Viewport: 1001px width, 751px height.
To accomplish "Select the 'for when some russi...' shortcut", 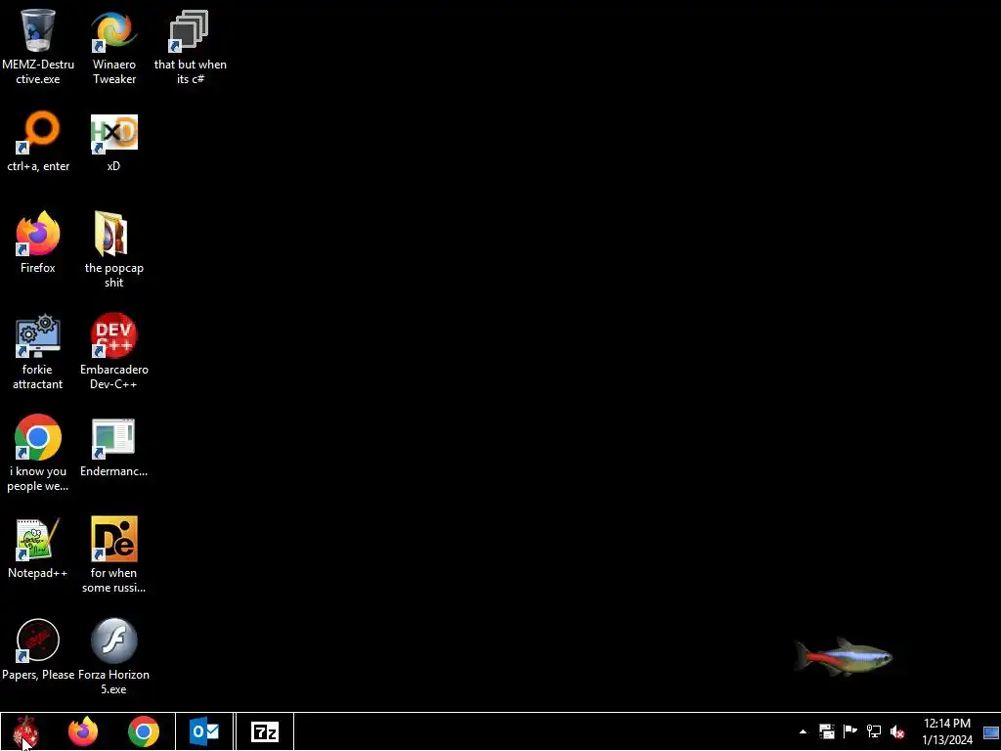I will point(114,539).
